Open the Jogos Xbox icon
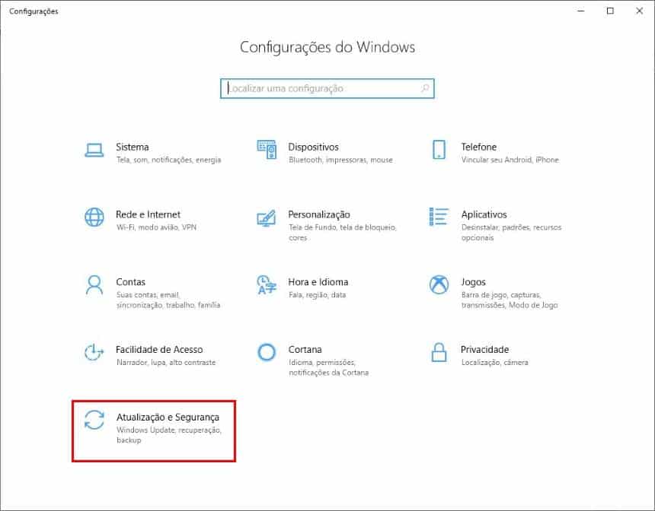655x511 pixels. pyautogui.click(x=439, y=285)
